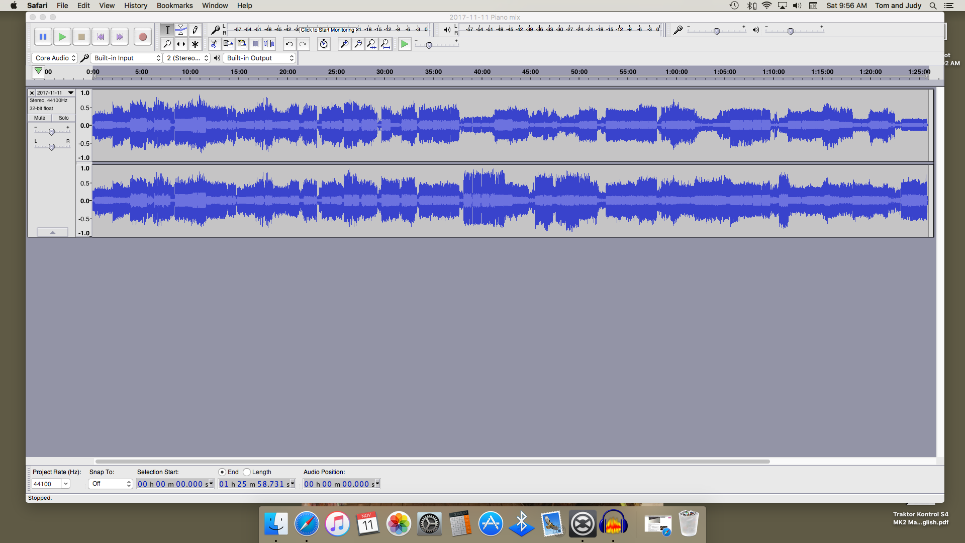
Task: Open the Built-in Output device dropdown
Action: 259,58
